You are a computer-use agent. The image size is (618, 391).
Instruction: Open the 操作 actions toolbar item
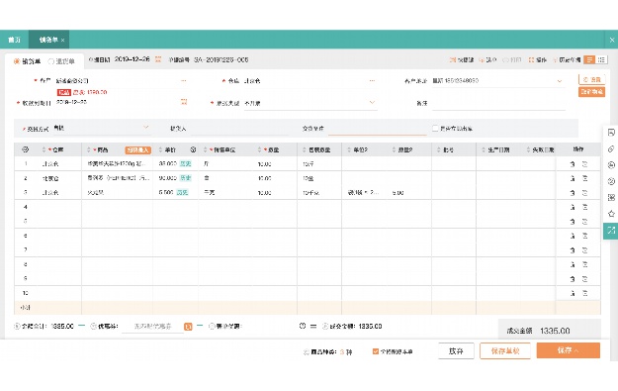coord(538,60)
